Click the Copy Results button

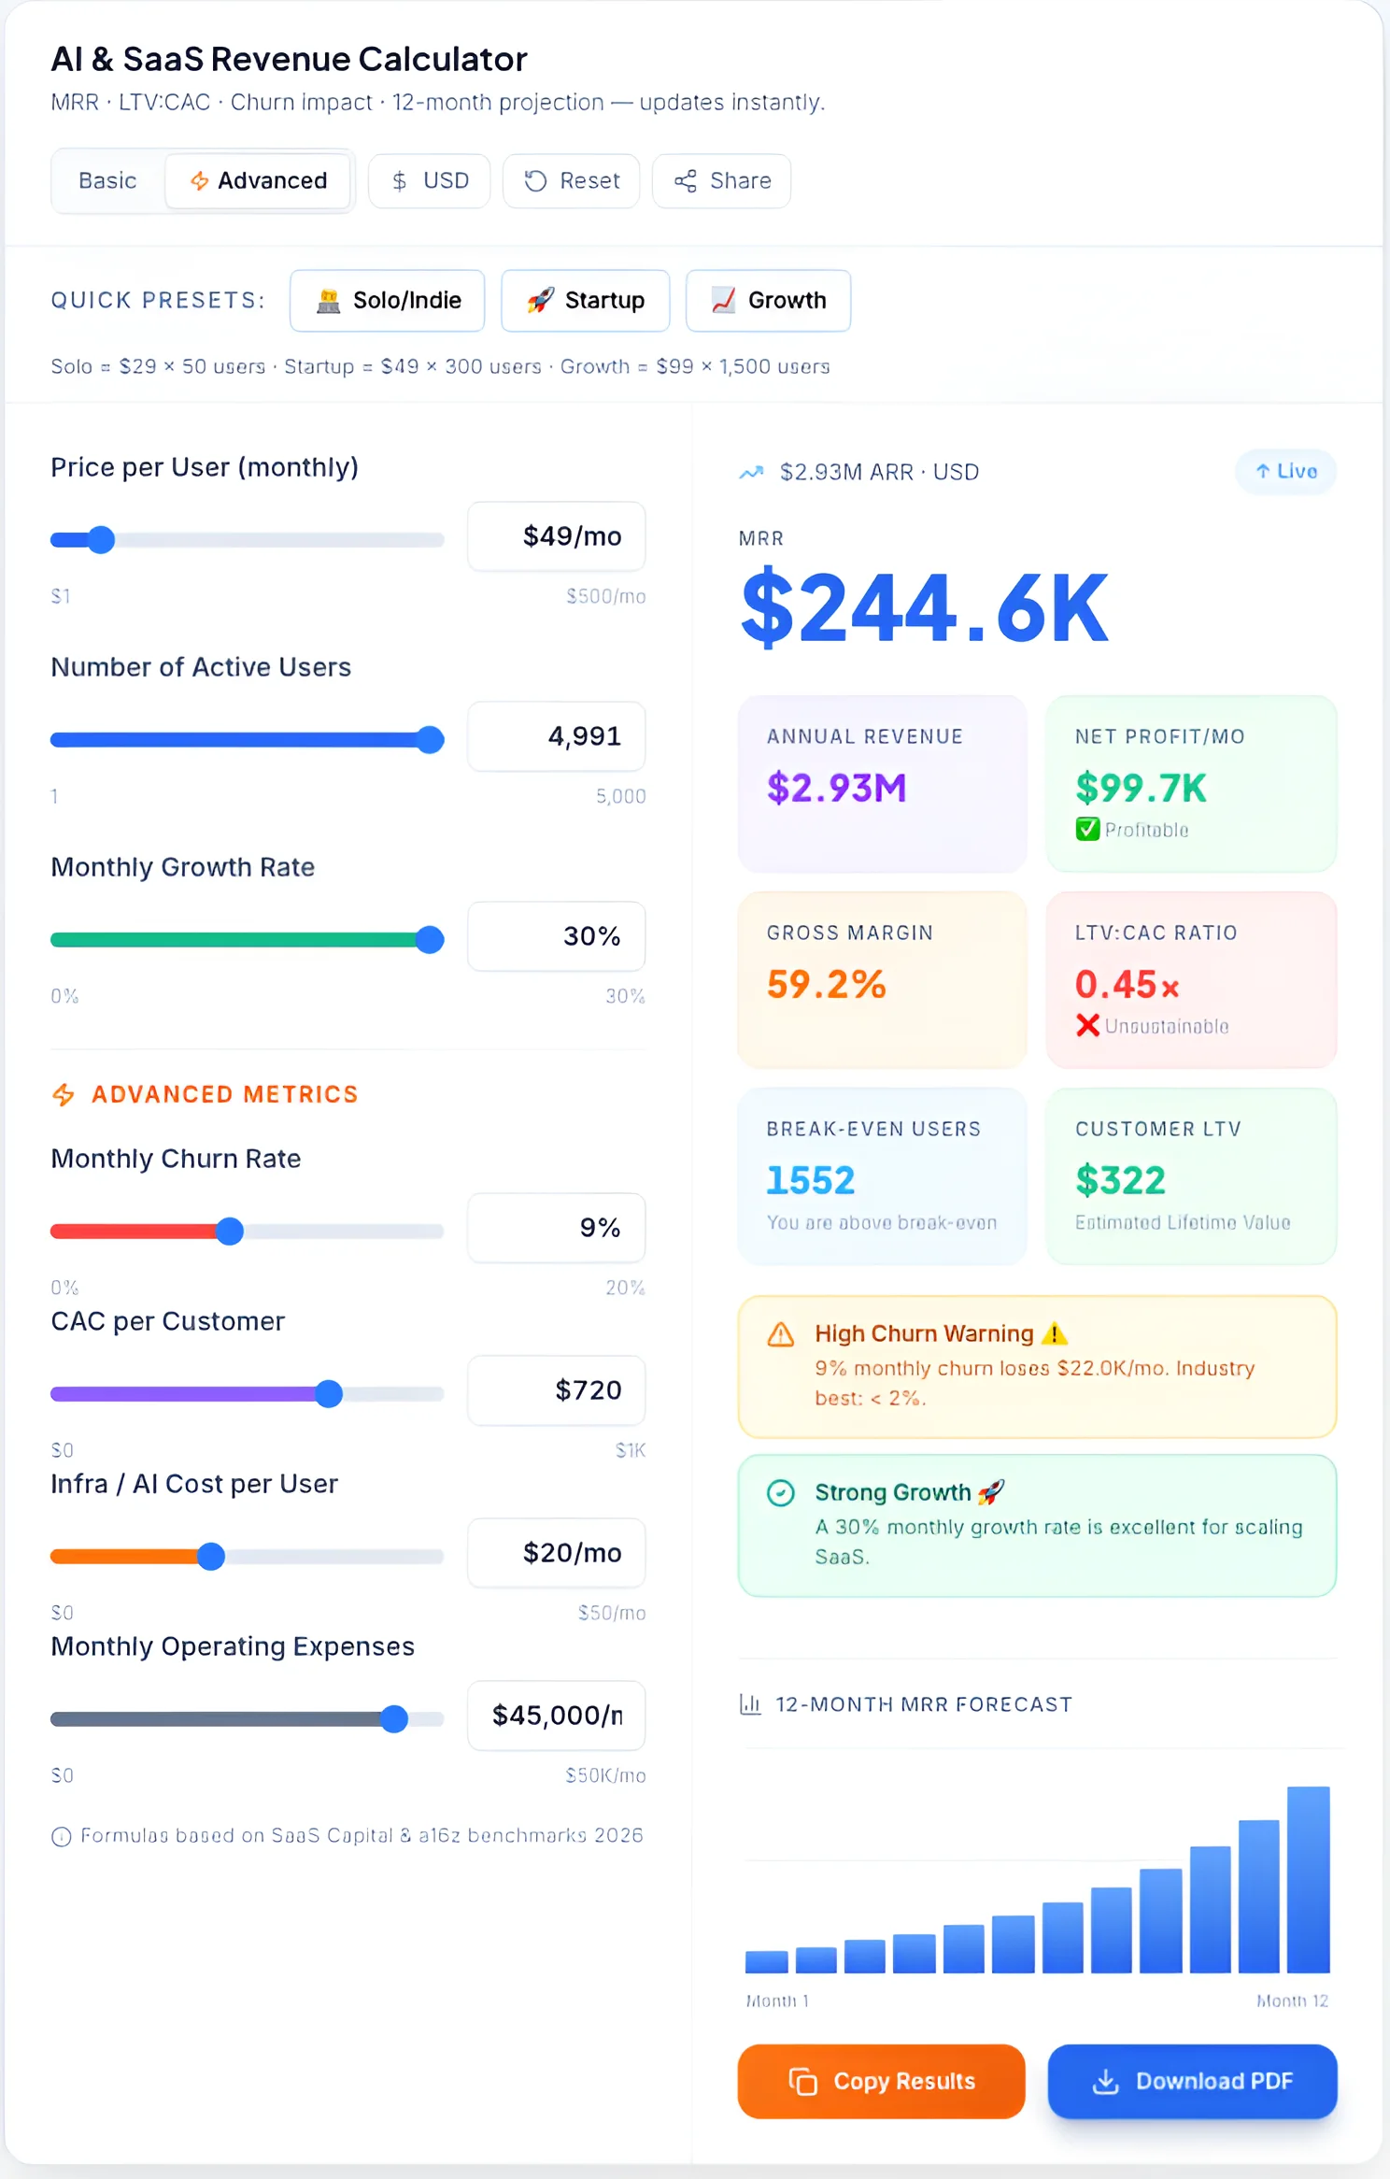point(880,2081)
